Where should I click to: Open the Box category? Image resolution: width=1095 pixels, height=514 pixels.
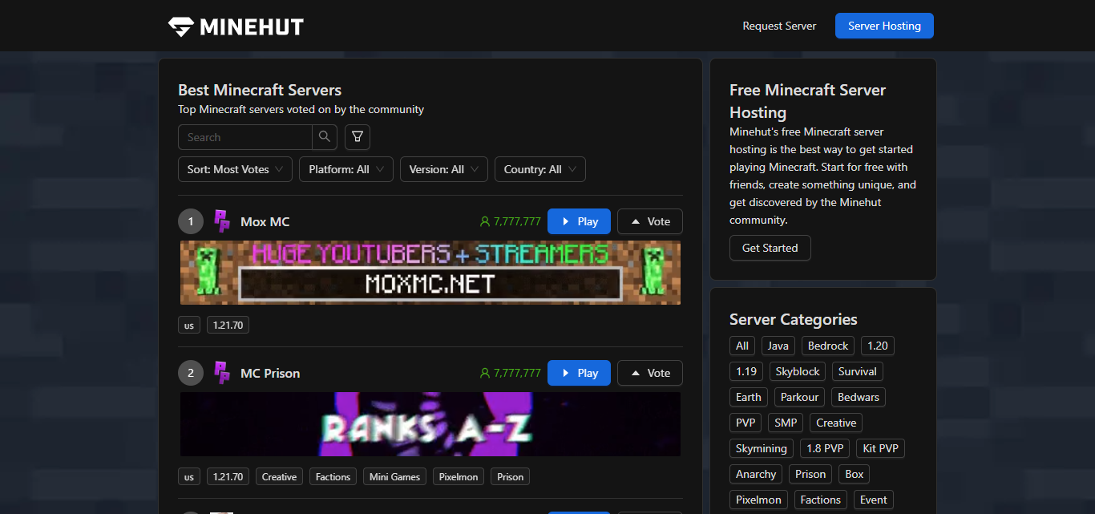[x=855, y=474]
